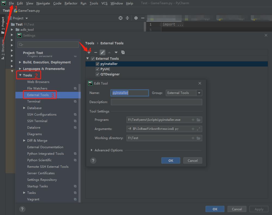Open the Navigate menu
The height and width of the screenshot is (215, 272).
43,3
